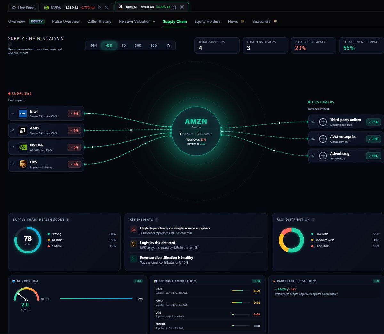Click the Total Suppliers card

[217, 45]
